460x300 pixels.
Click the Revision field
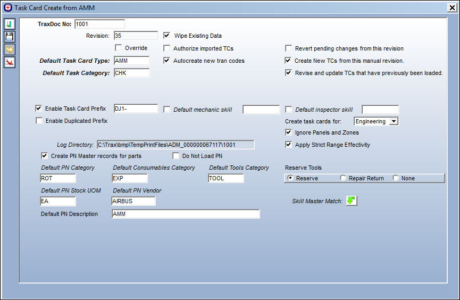click(x=136, y=36)
